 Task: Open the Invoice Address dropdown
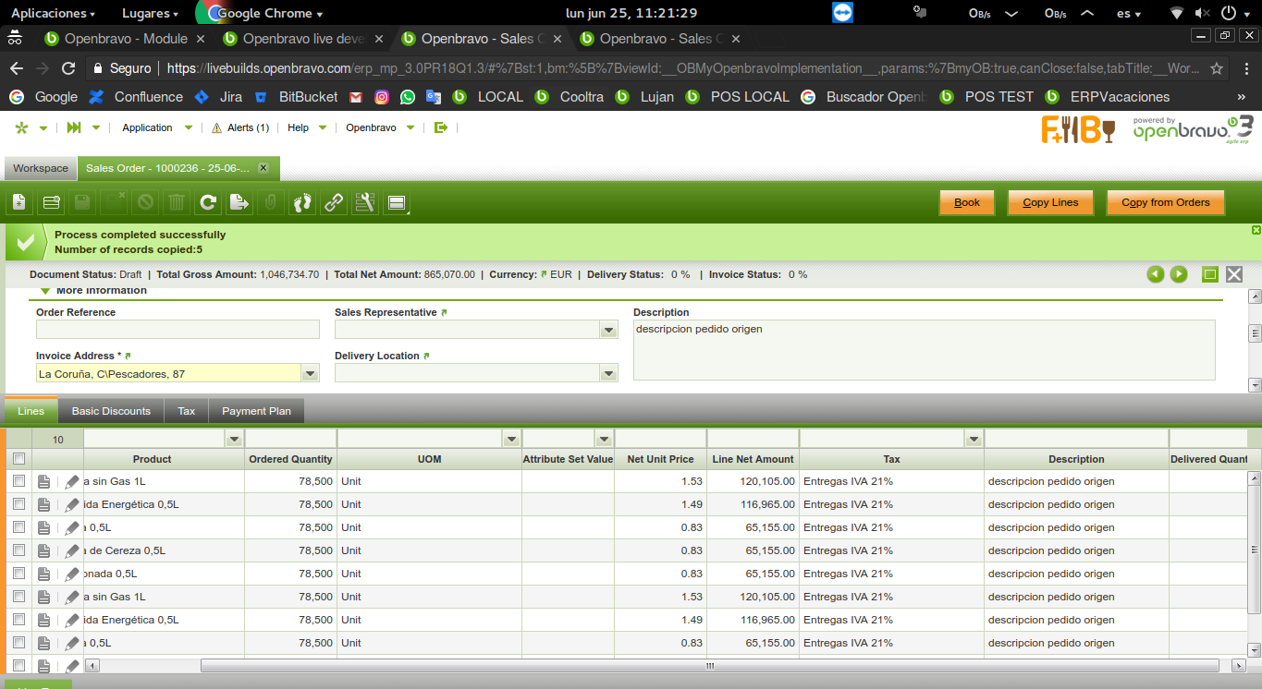tap(311, 374)
